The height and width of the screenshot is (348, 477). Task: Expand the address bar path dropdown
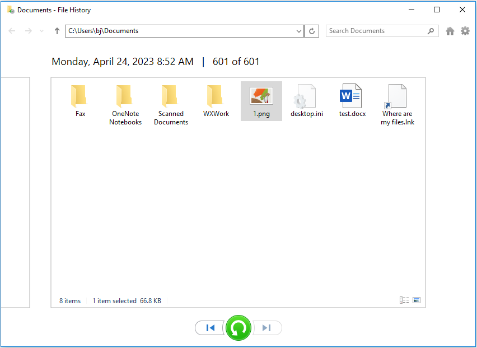298,31
